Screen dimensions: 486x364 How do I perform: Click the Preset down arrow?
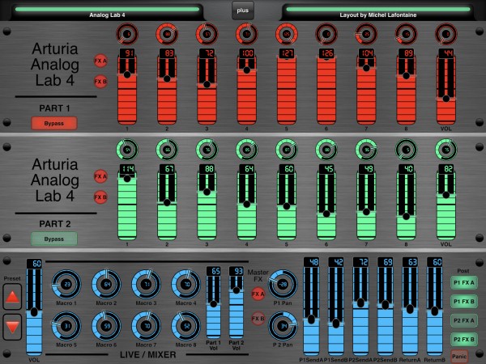tap(12, 327)
